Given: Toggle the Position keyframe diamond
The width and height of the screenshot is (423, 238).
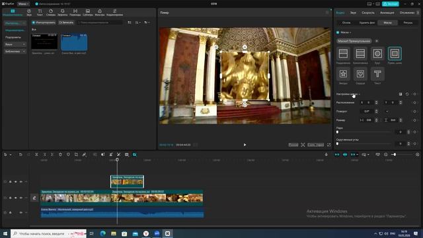Looking at the screenshot, I should 415,102.
